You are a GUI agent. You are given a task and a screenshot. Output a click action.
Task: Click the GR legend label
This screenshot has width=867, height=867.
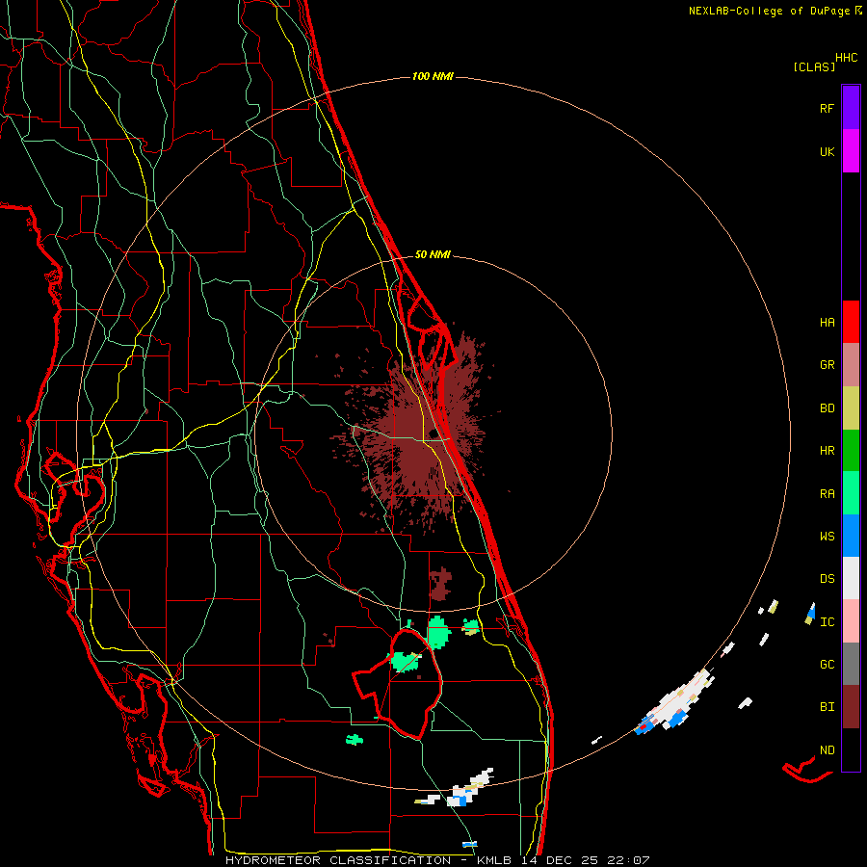[x=827, y=365]
